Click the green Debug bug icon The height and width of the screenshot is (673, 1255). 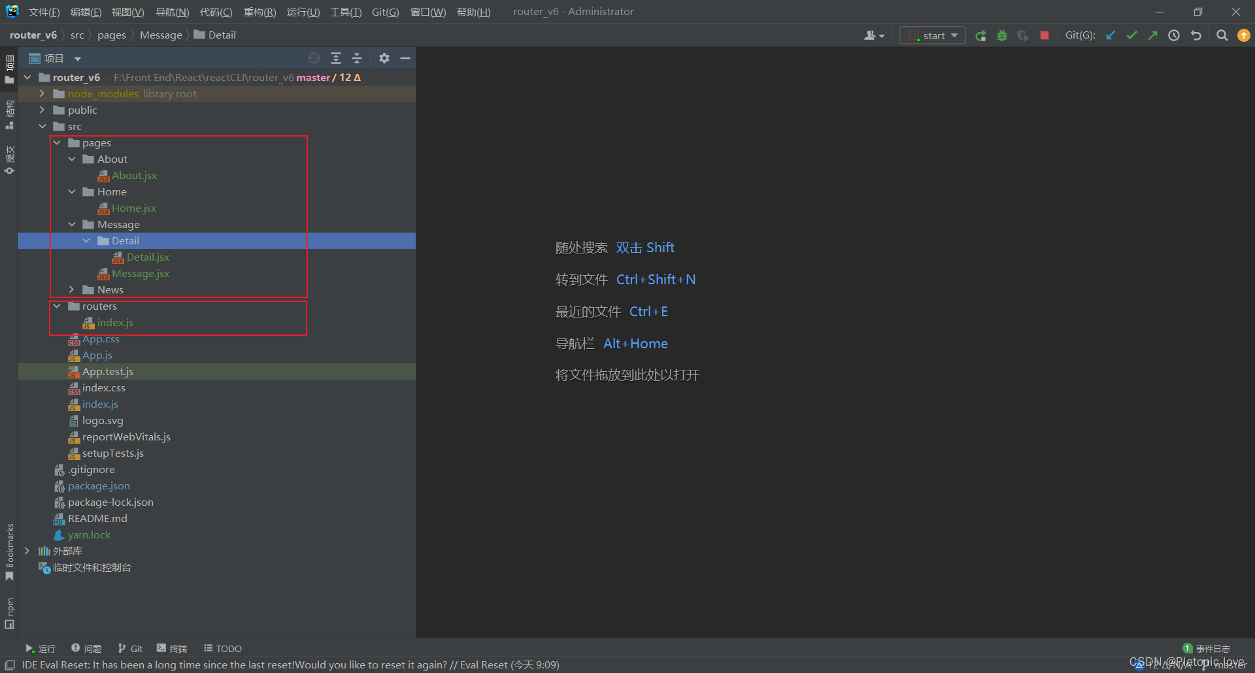click(1002, 36)
